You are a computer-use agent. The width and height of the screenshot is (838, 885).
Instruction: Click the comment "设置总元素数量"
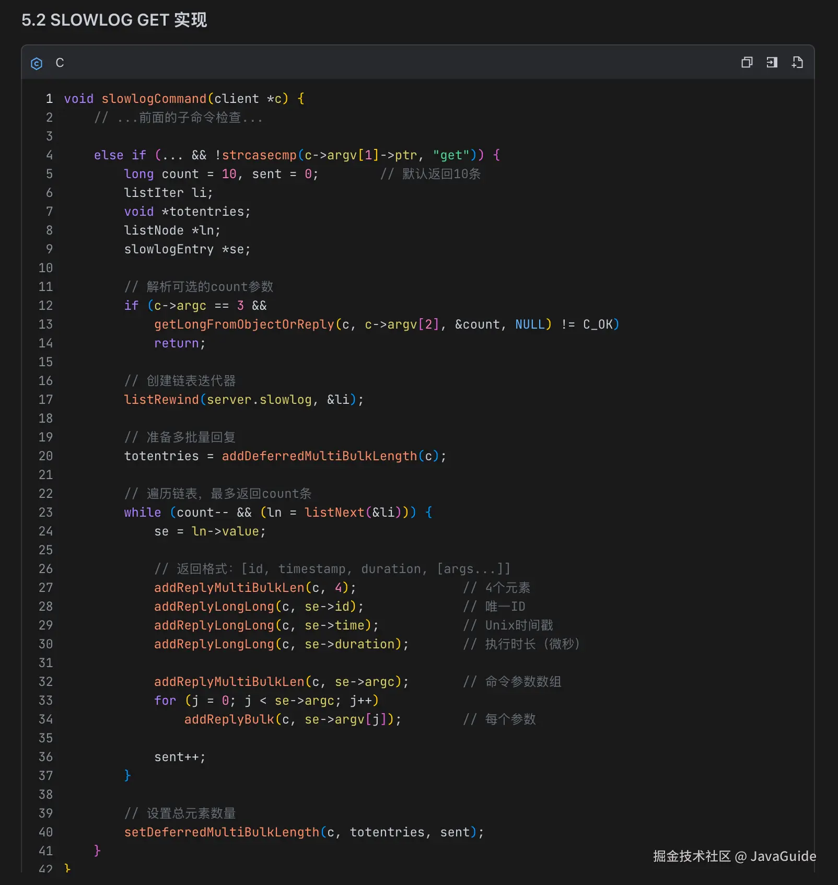[191, 813]
